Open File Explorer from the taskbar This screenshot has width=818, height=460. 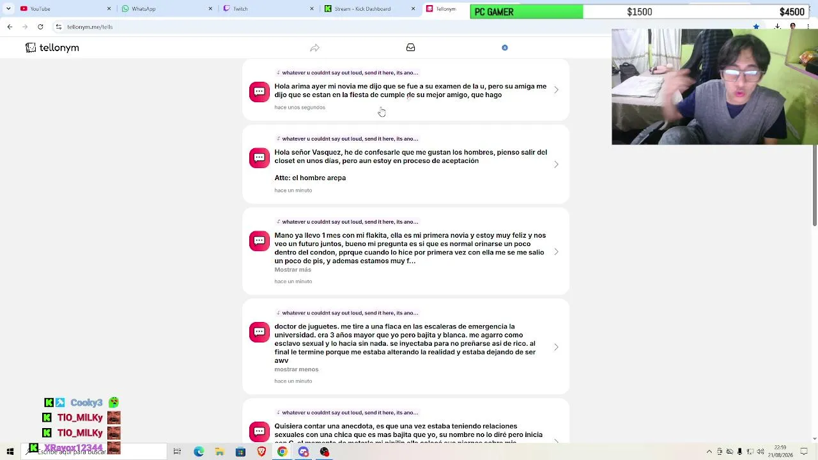click(x=219, y=452)
